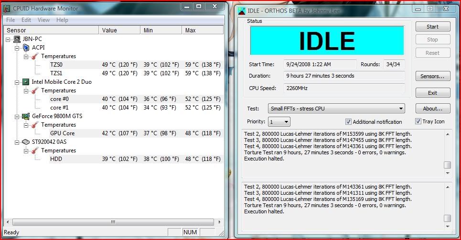The height and width of the screenshot is (240, 461).
Task: Click the IDLE status banner
Action: pyautogui.click(x=327, y=40)
